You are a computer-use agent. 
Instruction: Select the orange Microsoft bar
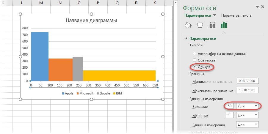click(60, 70)
